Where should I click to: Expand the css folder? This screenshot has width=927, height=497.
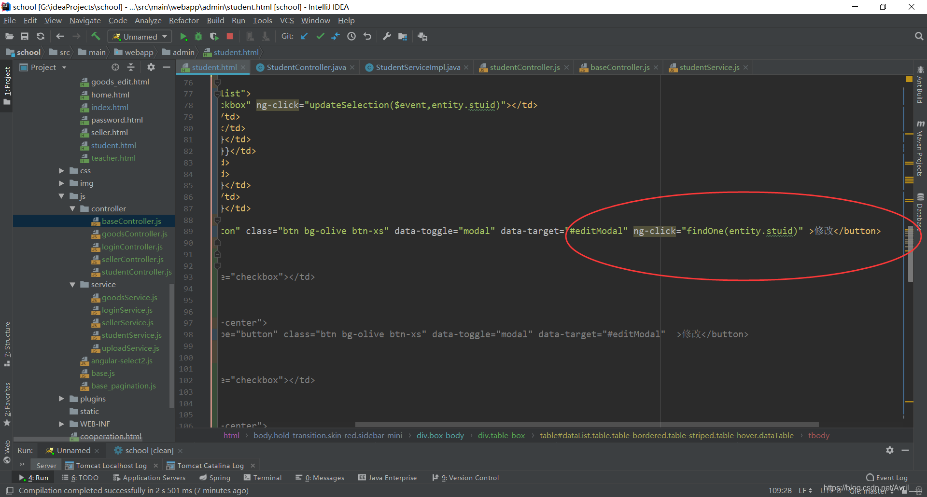click(61, 171)
